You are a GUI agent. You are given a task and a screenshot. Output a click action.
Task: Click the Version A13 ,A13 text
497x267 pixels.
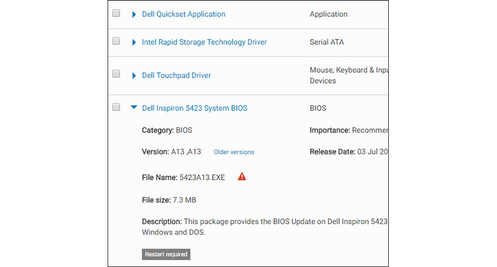tap(171, 152)
